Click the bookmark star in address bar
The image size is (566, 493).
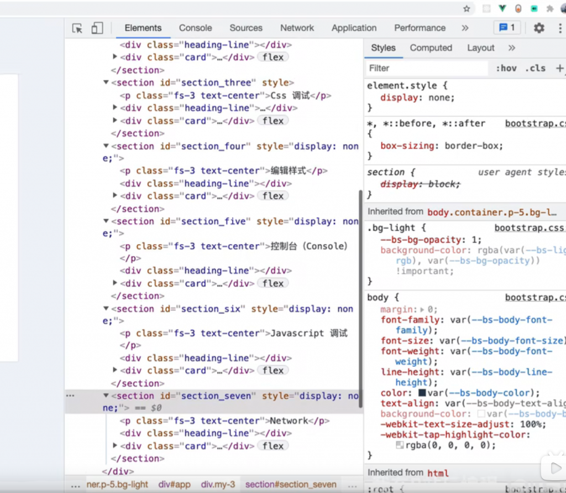pyautogui.click(x=467, y=8)
